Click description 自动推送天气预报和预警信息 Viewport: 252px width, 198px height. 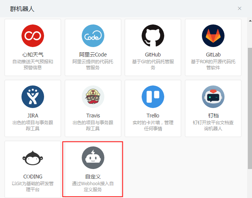[x=33, y=64]
